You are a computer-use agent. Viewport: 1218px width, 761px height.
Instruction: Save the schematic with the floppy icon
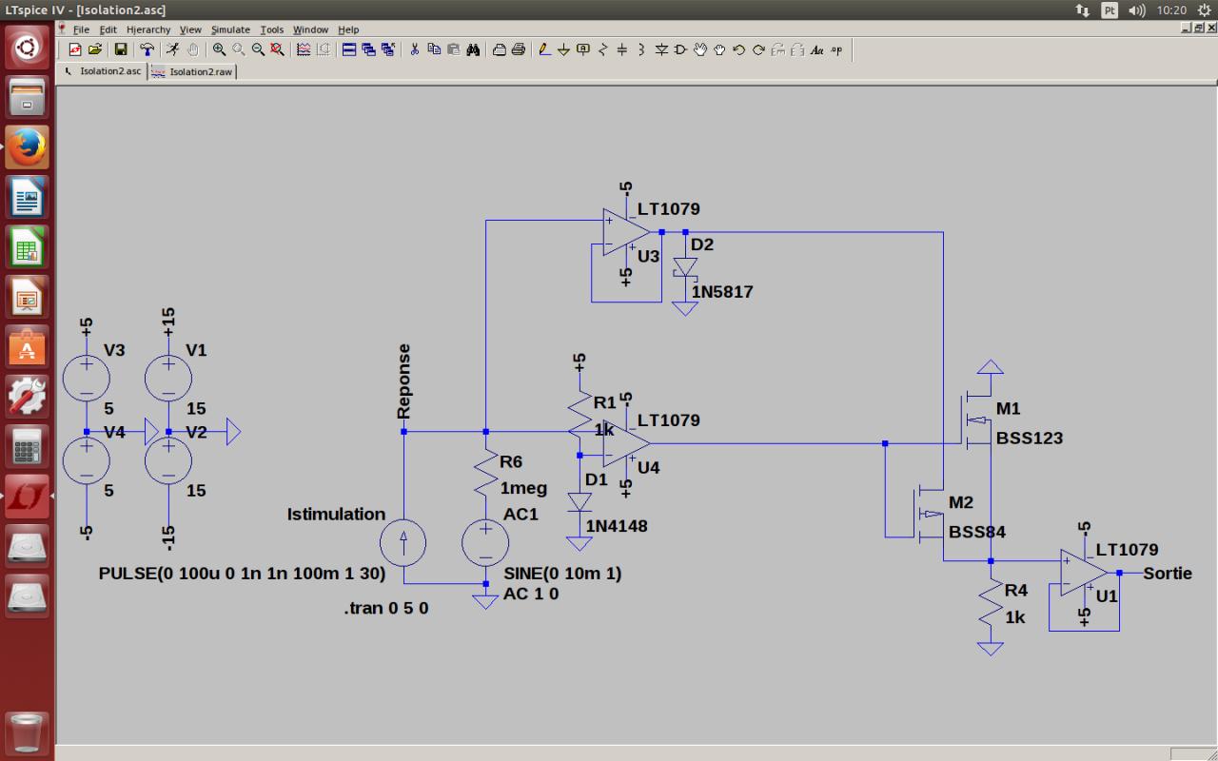point(121,49)
